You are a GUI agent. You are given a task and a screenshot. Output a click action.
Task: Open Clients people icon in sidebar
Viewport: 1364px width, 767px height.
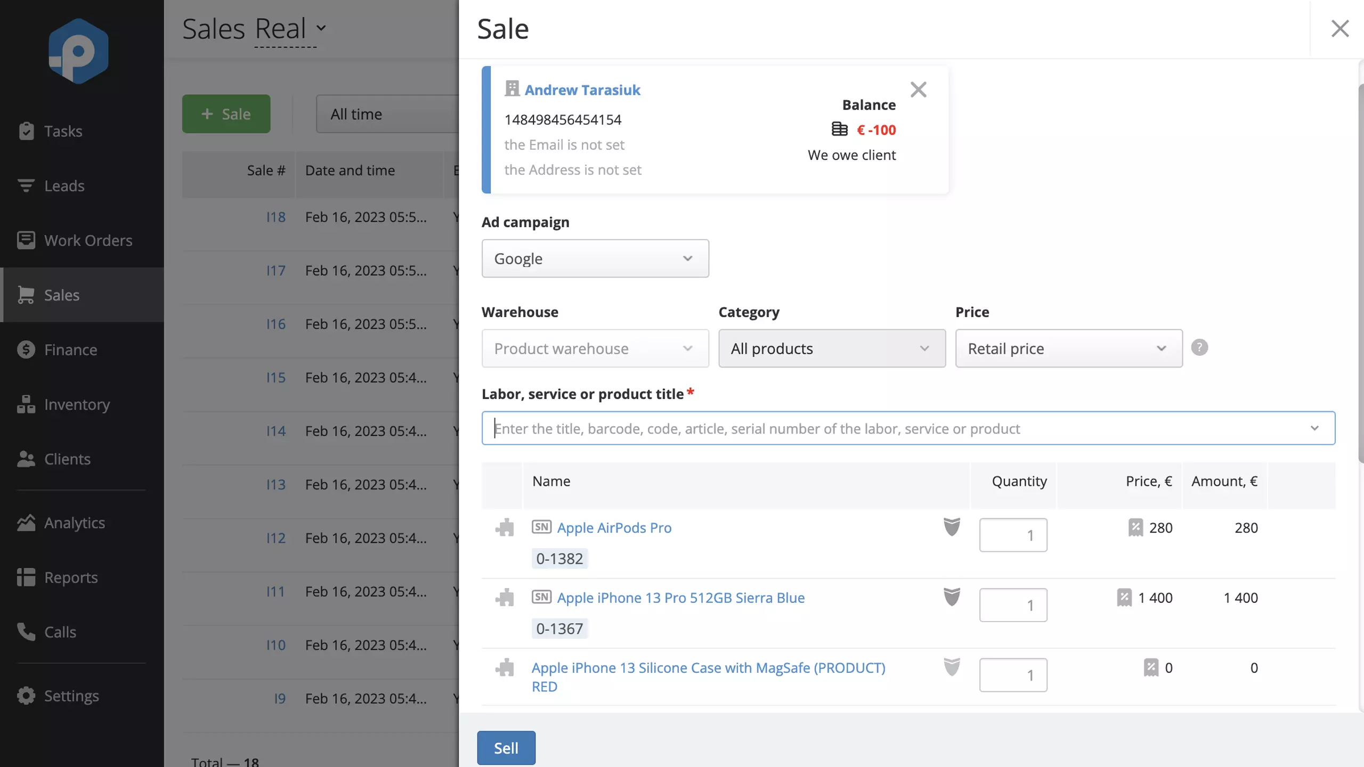click(26, 459)
